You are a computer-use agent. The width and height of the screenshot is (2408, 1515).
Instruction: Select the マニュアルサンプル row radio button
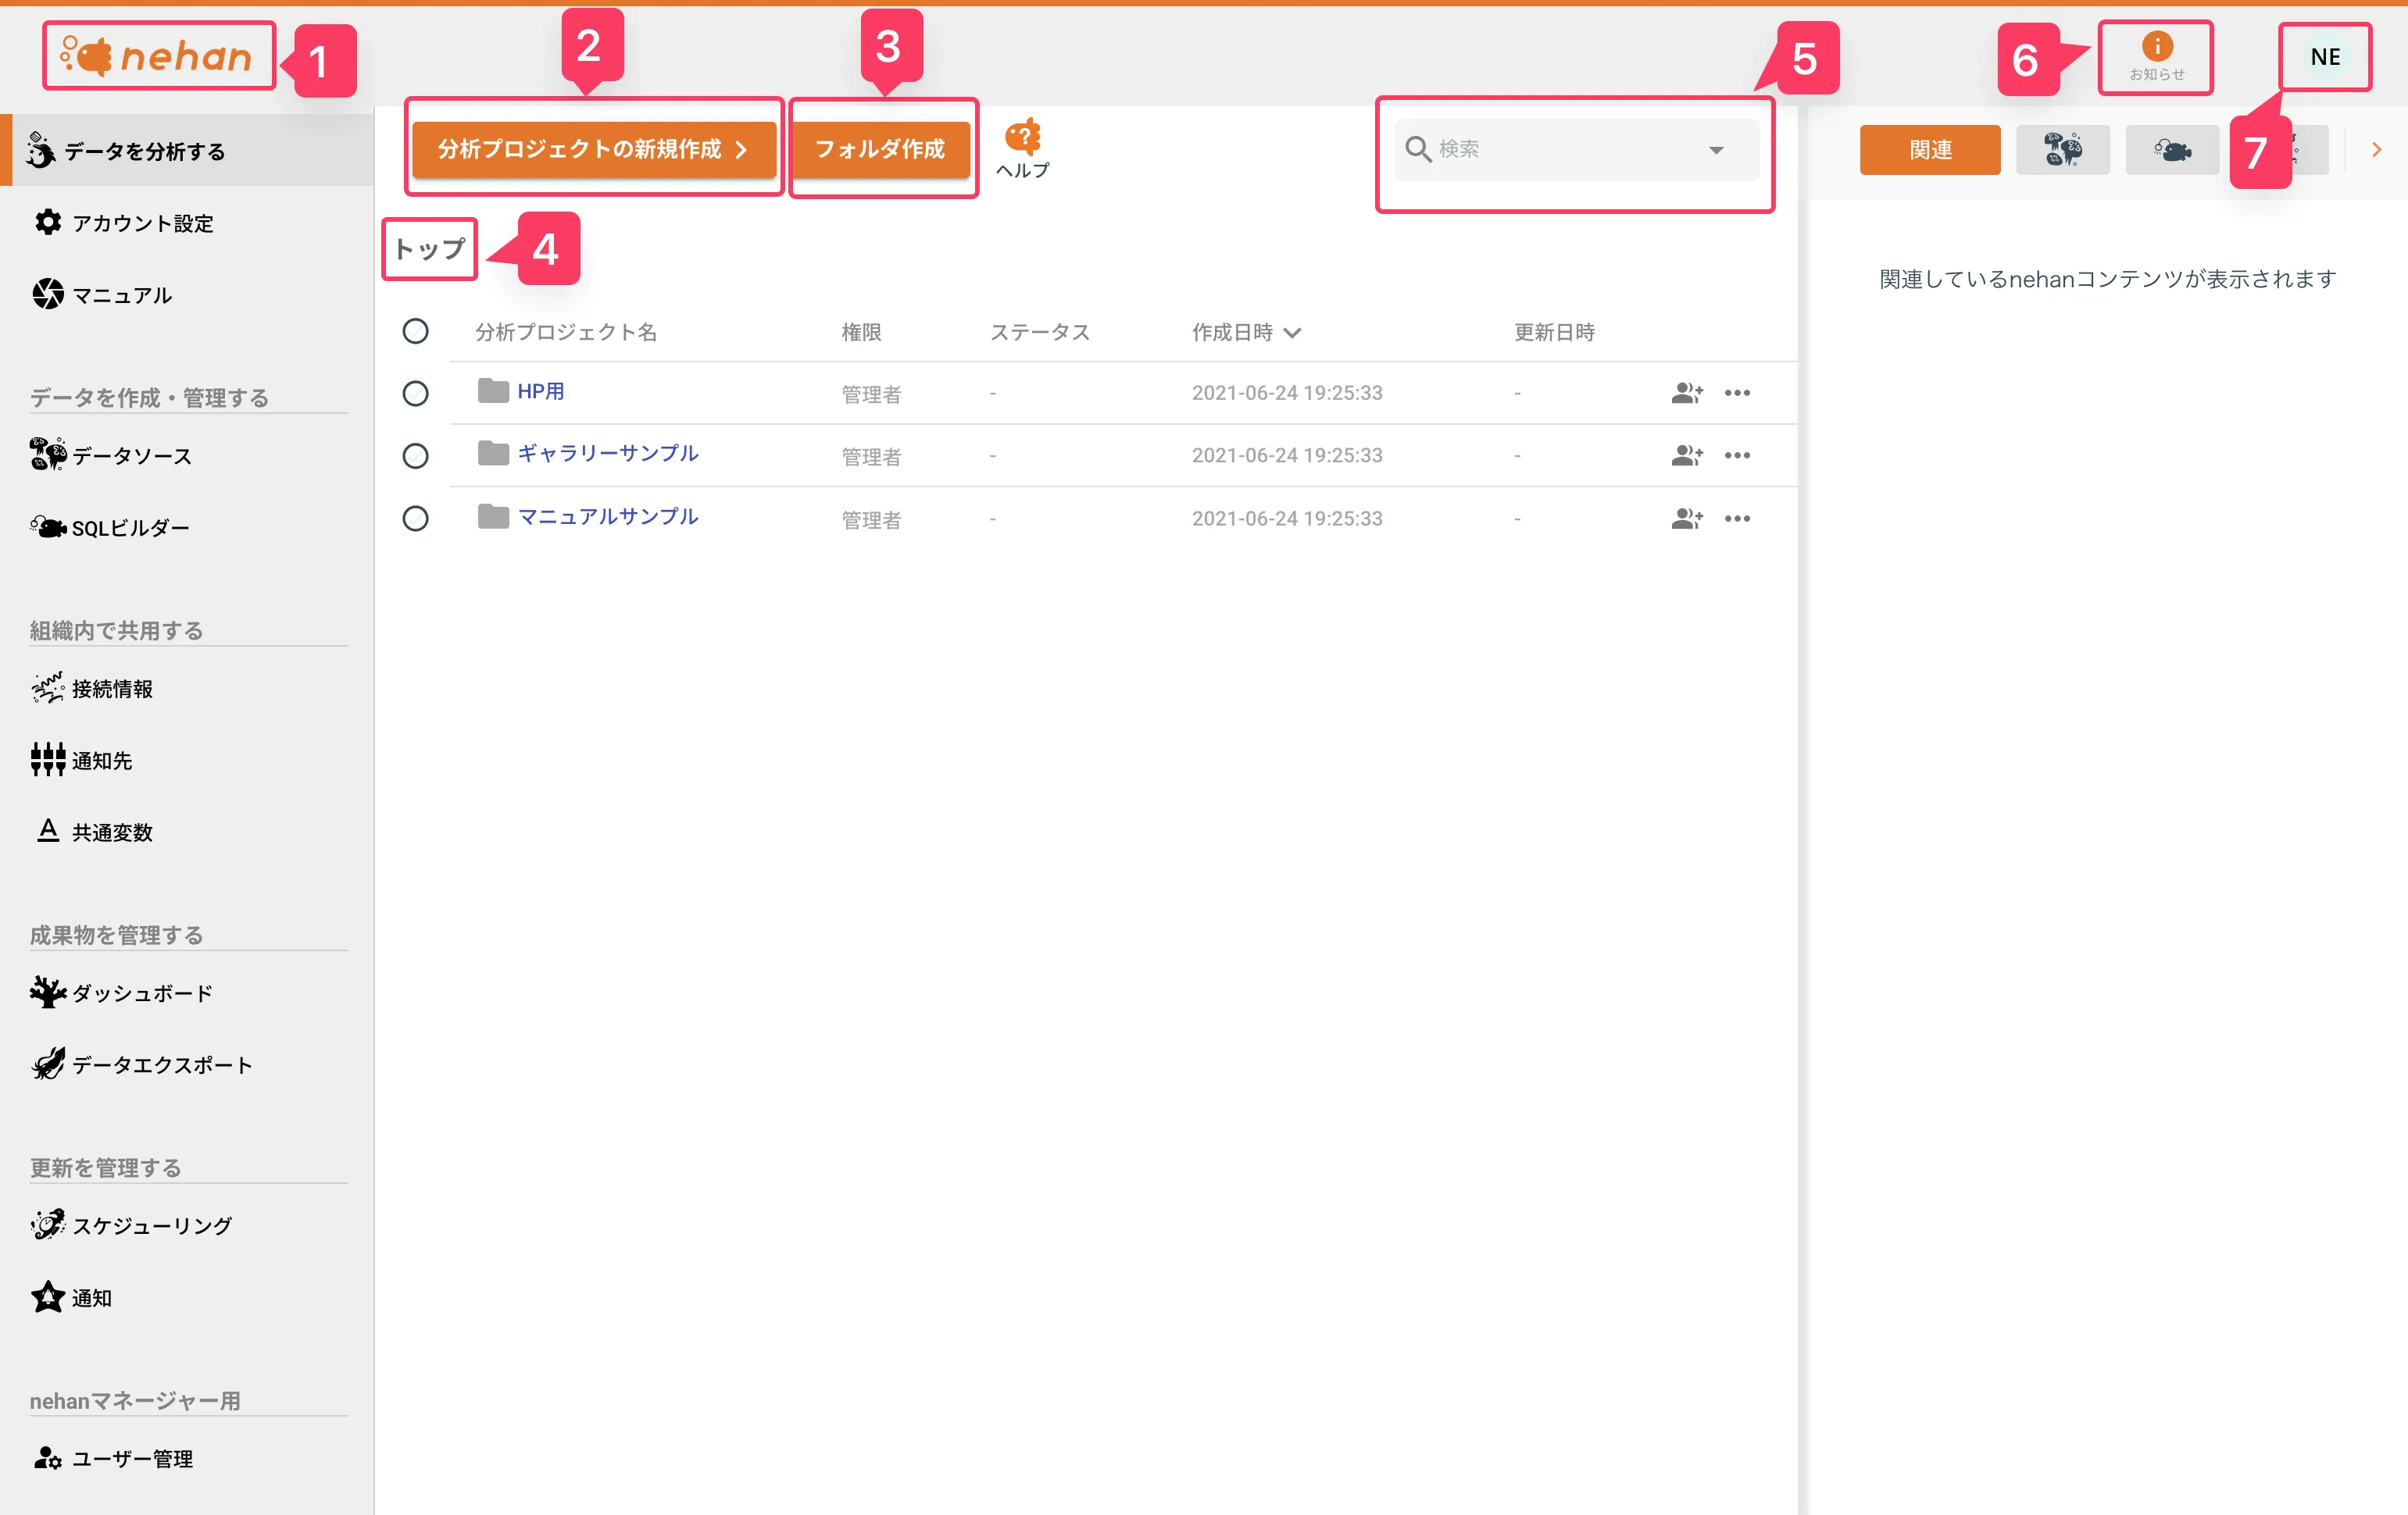pos(415,519)
